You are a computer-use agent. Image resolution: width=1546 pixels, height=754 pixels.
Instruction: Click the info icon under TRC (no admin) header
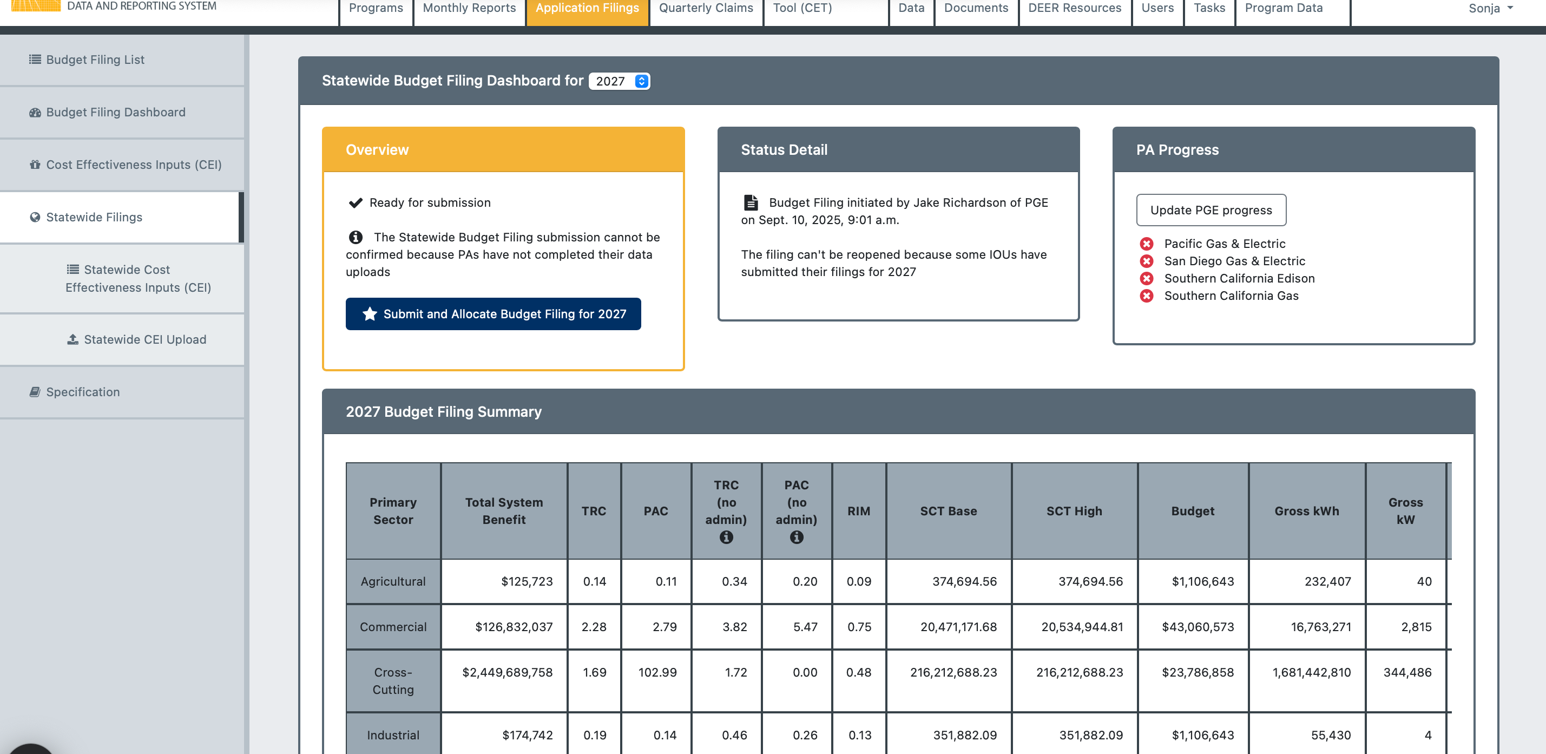click(726, 537)
